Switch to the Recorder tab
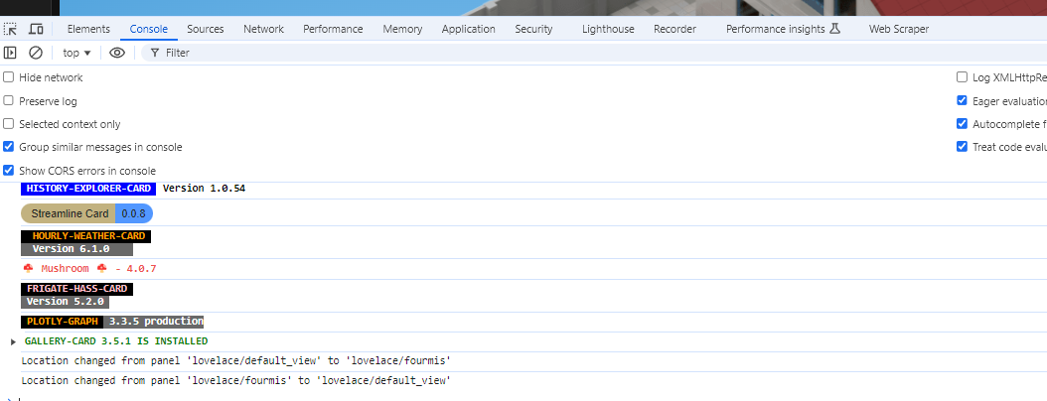Screen dimensions: 1047x401 click(x=675, y=30)
